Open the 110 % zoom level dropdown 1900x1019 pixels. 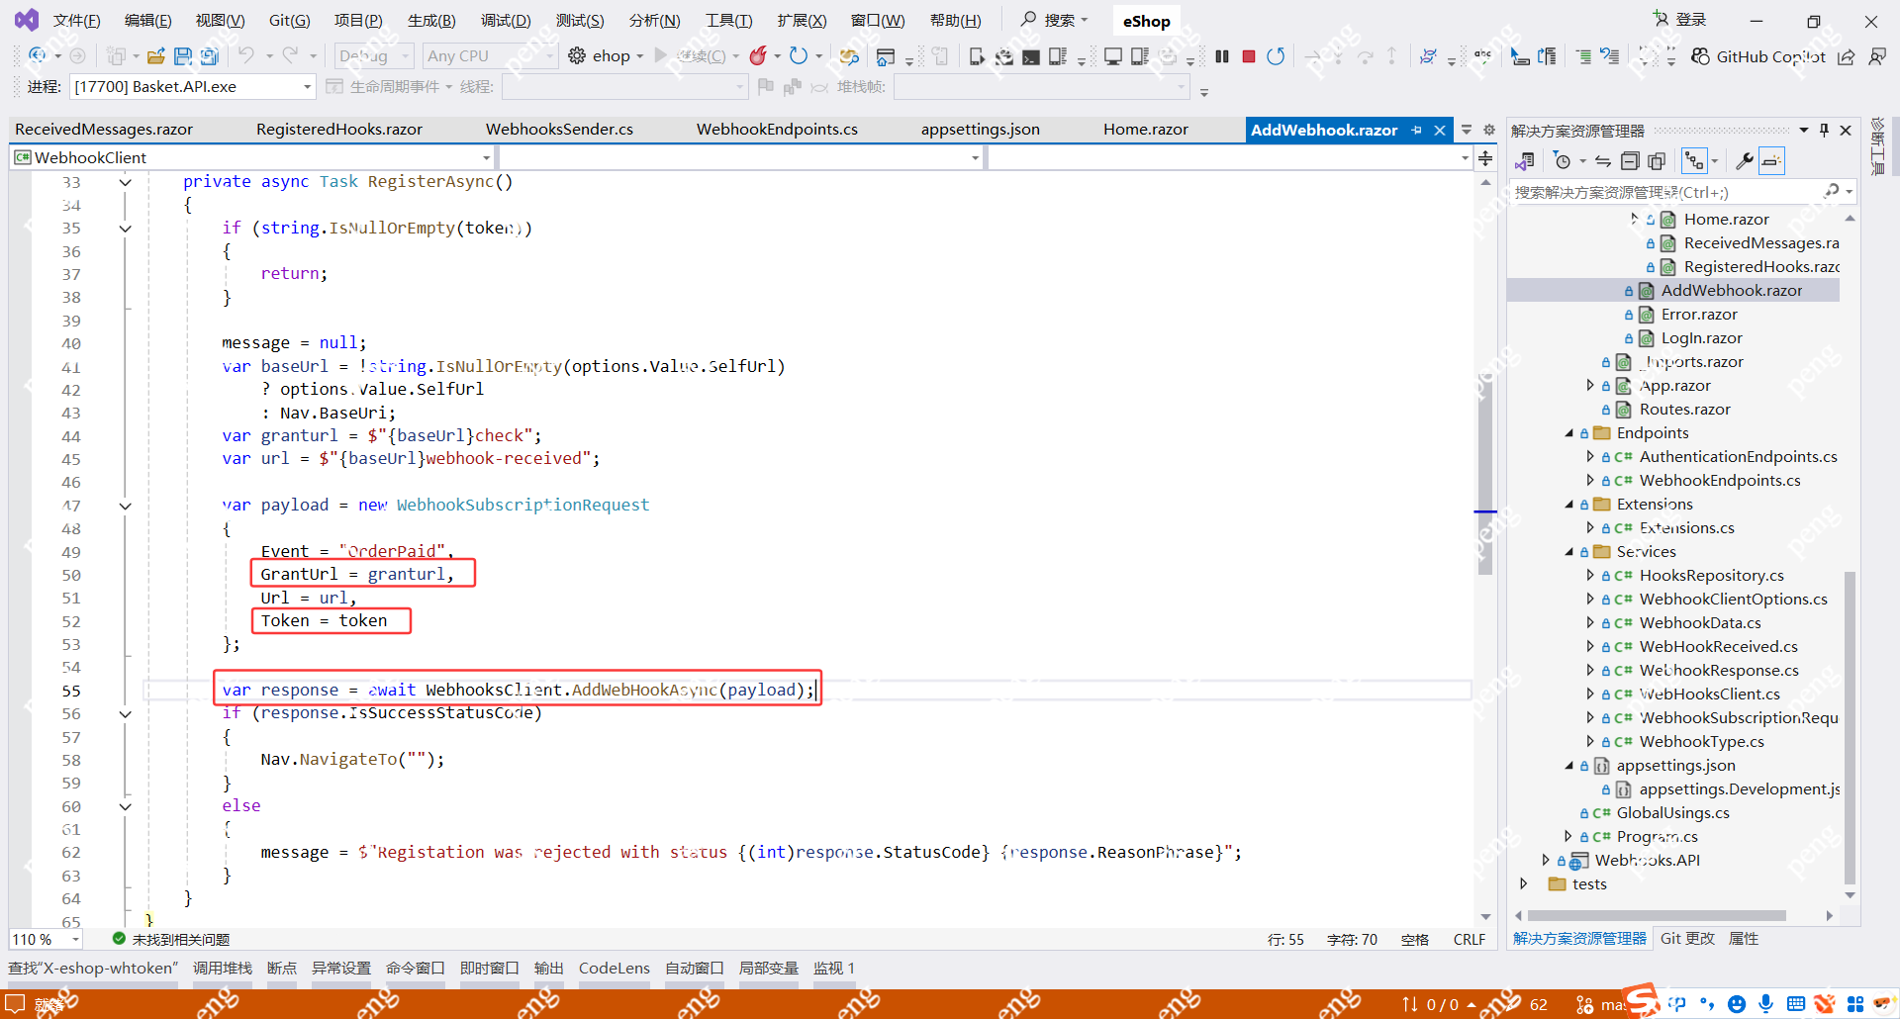(x=47, y=939)
